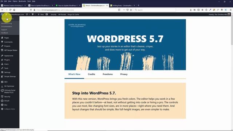
Task: Open the History menu
Action: click(15, 1)
